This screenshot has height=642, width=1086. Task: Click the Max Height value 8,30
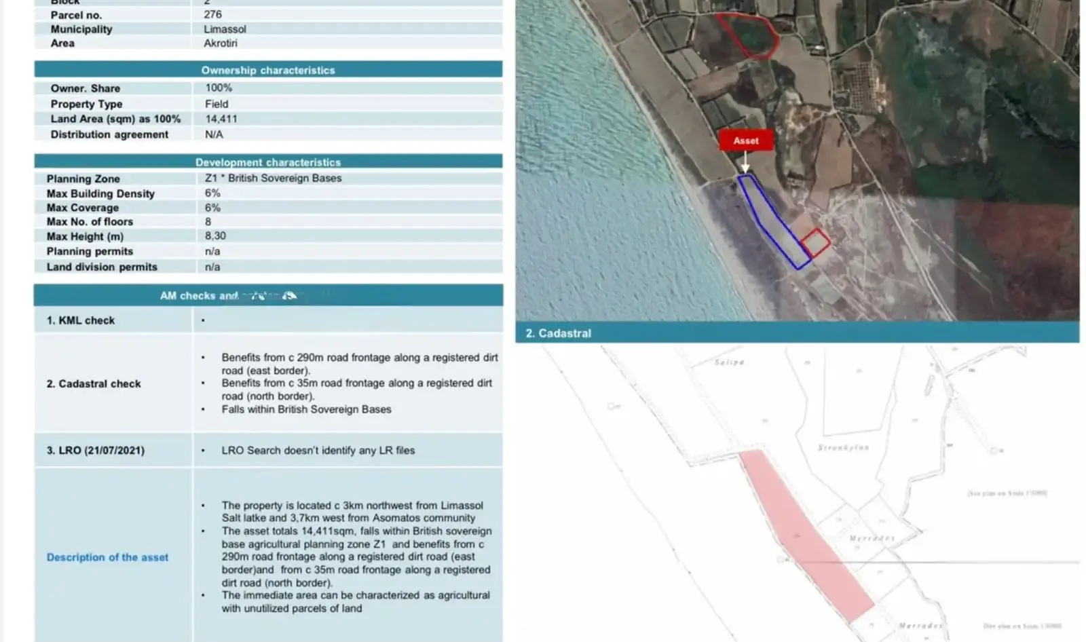pyautogui.click(x=215, y=235)
